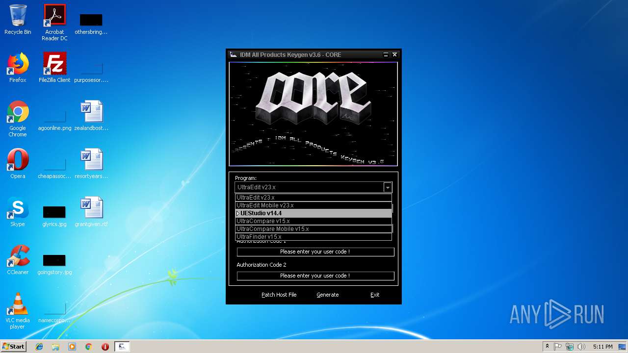This screenshot has width=628, height=353.
Task: Select the zealandbost Word document
Action: coord(91,116)
